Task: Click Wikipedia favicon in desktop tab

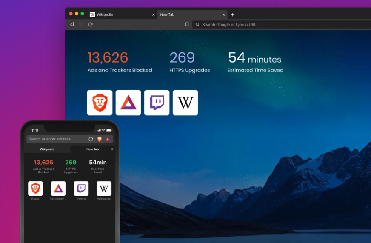Action: click(x=92, y=14)
